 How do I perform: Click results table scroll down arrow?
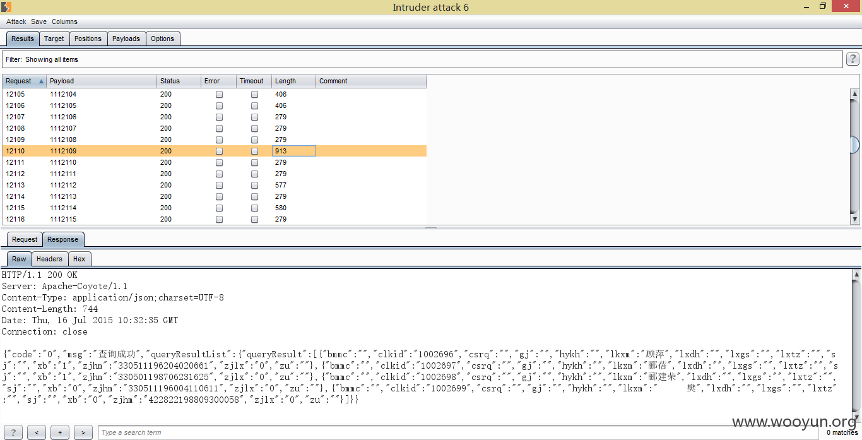855,220
